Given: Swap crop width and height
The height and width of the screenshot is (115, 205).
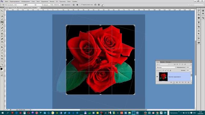Looking at the screenshot, I should coord(26,5).
